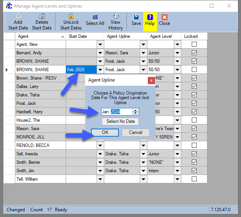Image resolution: width=241 pixels, height=217 pixels.
Task: Open Start Date dropdown in Feb 2025 row
Action: (x=100, y=70)
